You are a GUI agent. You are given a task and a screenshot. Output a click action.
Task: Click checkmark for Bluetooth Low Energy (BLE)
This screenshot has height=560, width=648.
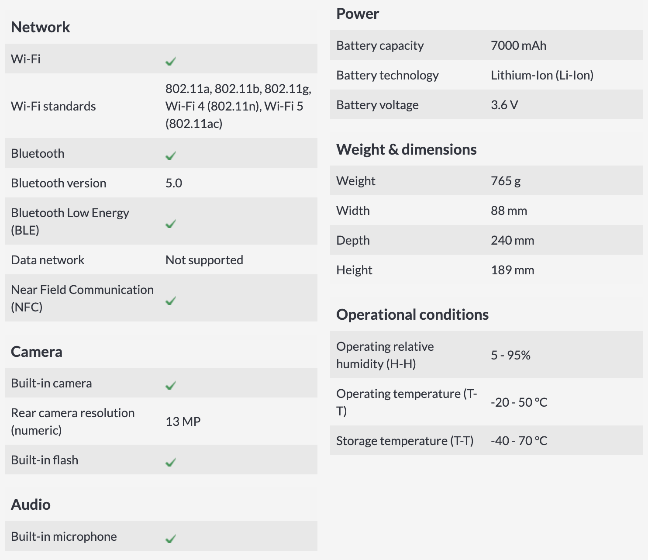pyautogui.click(x=171, y=224)
